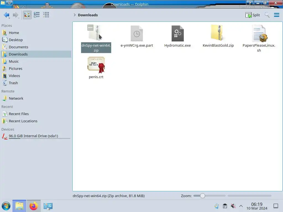The image size is (283, 212).
Task: Click status text dnSpy-net-win64.zip (Zip archive, 81.8 MiB)
Action: coord(108,196)
